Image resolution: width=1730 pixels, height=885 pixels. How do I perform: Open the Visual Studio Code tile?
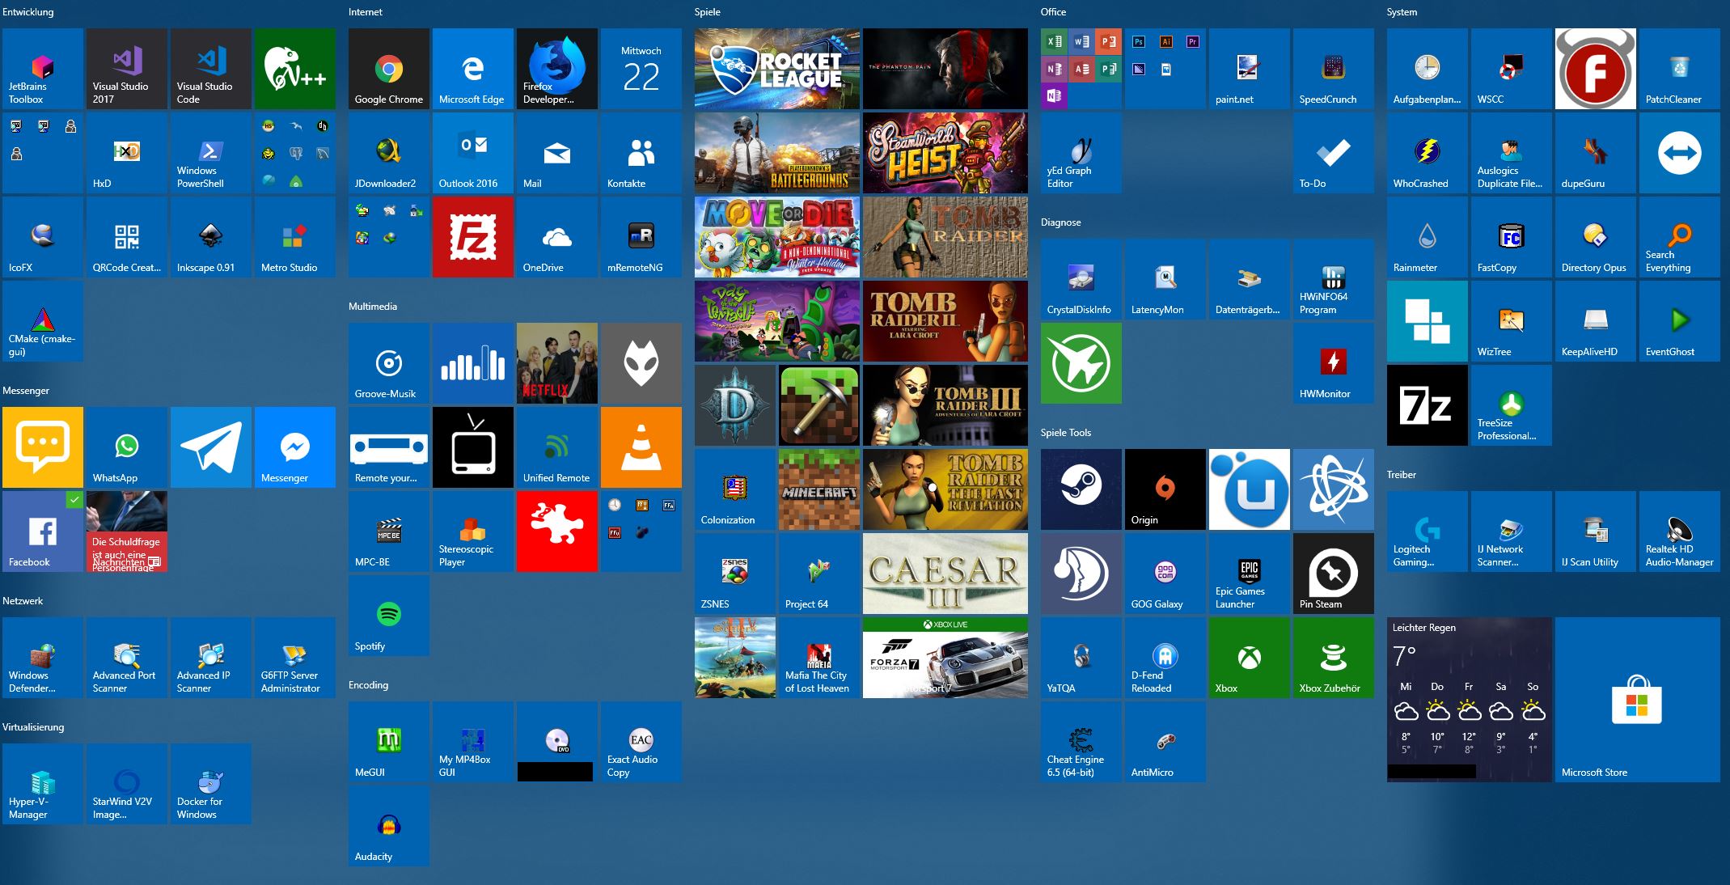211,69
